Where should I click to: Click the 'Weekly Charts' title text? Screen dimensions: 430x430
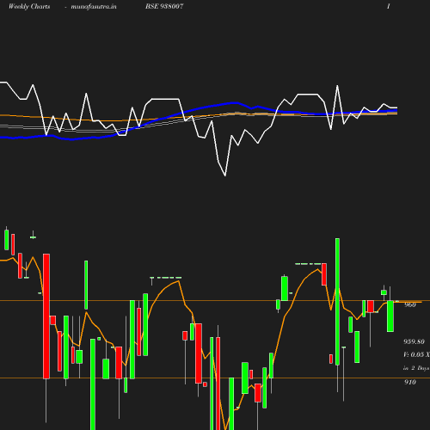29,6
